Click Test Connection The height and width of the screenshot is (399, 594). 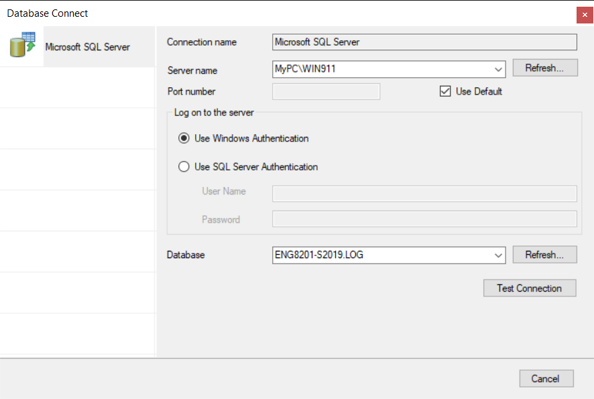tap(530, 288)
